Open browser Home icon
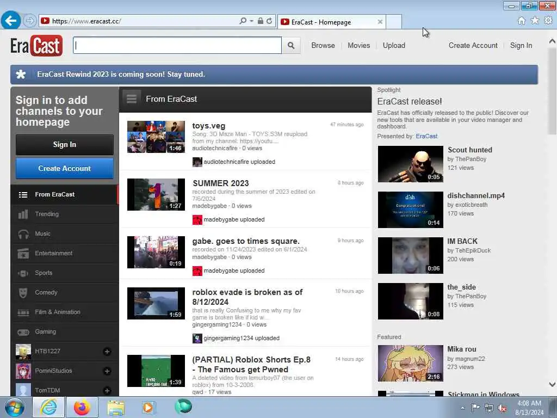Viewport: 557px width, 418px height. [521, 21]
